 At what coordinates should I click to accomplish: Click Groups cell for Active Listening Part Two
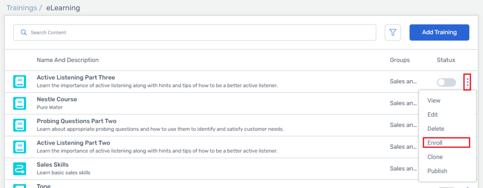click(x=403, y=146)
